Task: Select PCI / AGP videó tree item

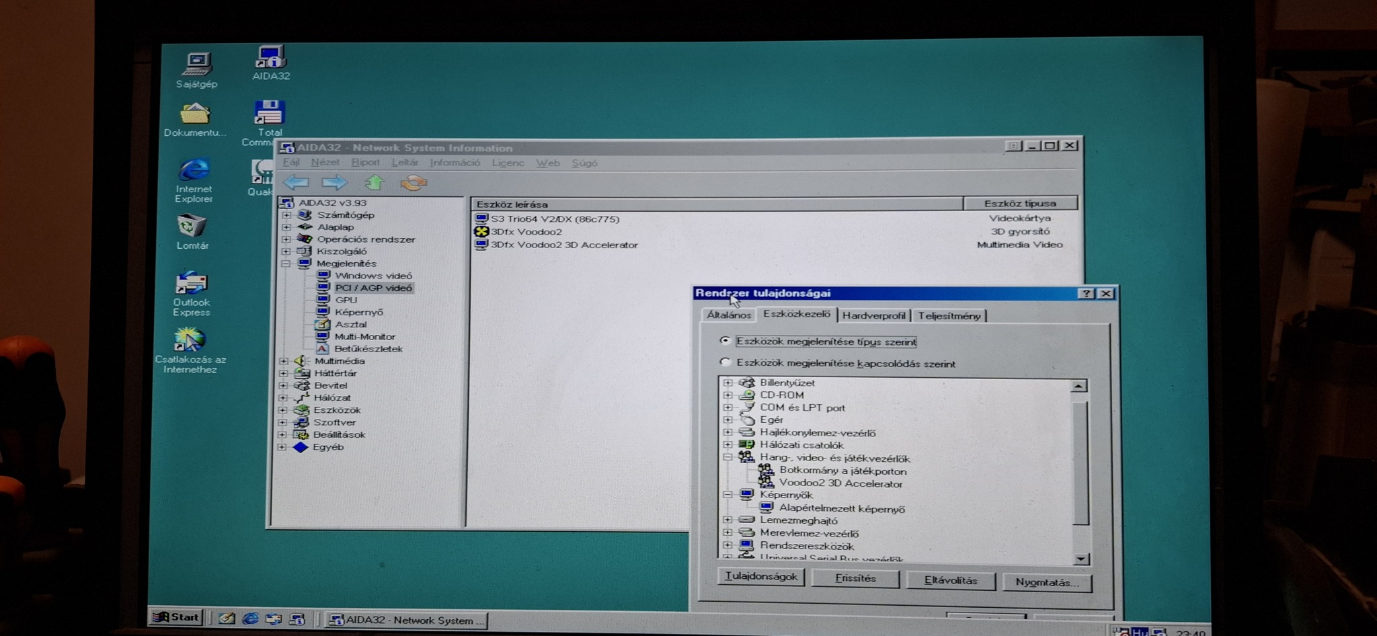Action: pyautogui.click(x=373, y=288)
